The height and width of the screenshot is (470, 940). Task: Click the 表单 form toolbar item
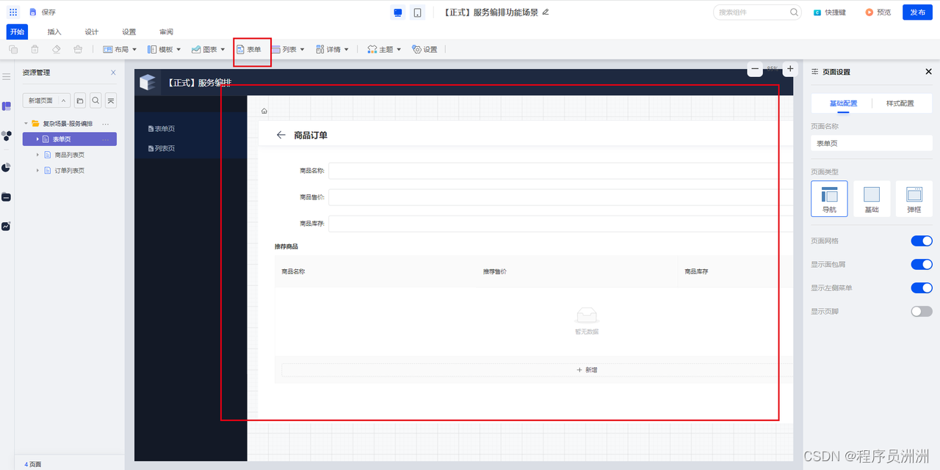(249, 49)
